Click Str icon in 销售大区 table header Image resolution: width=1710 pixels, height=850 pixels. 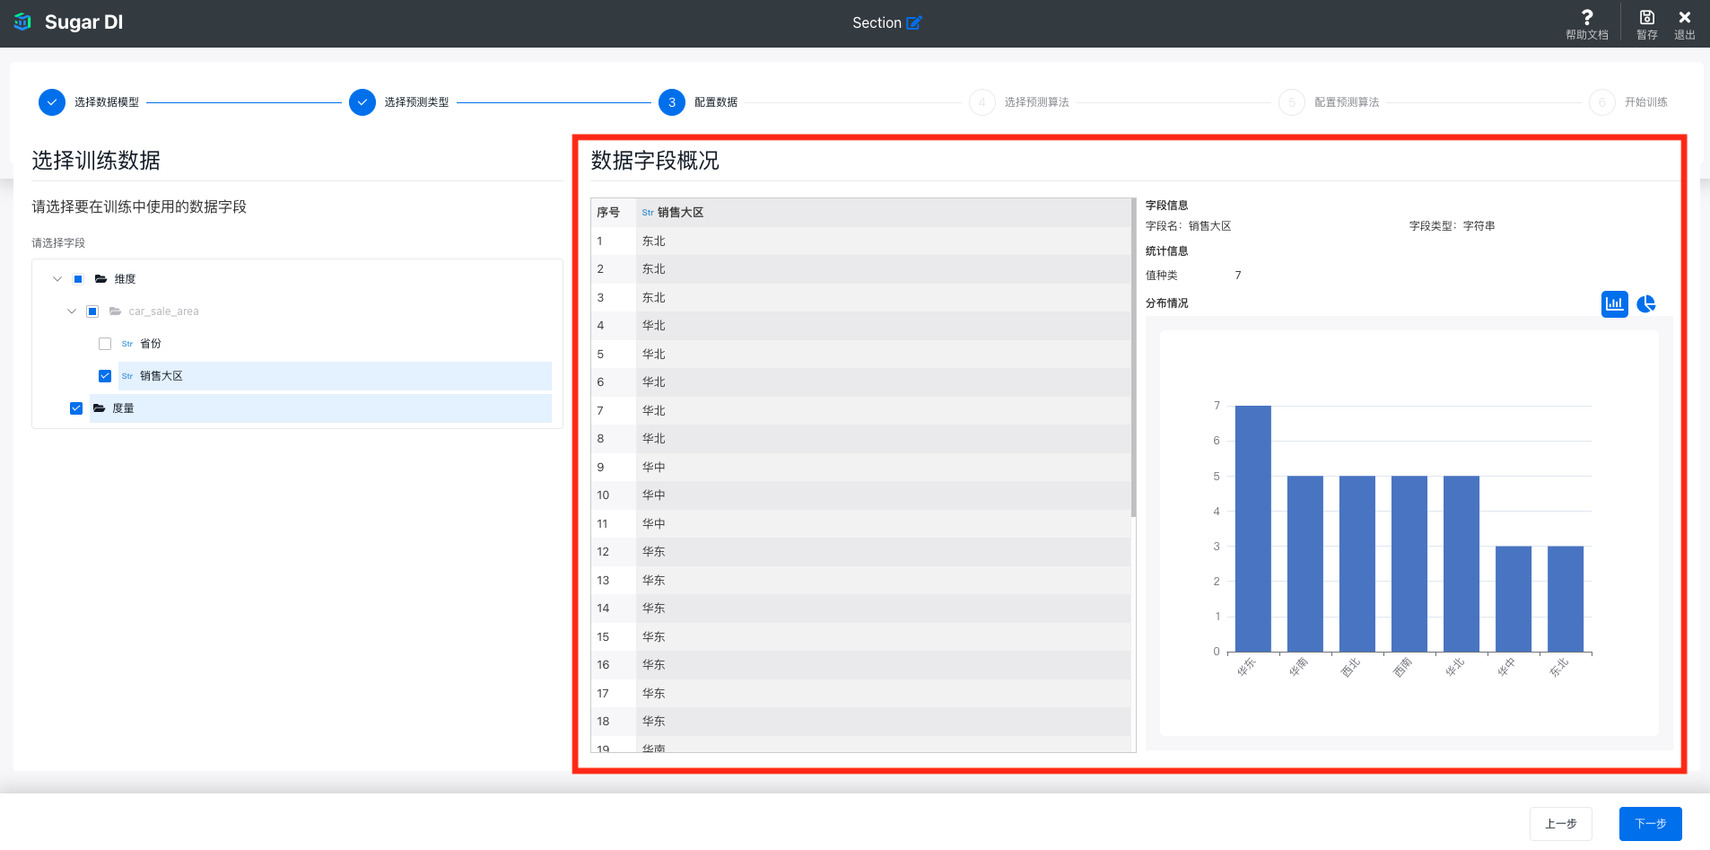(648, 213)
